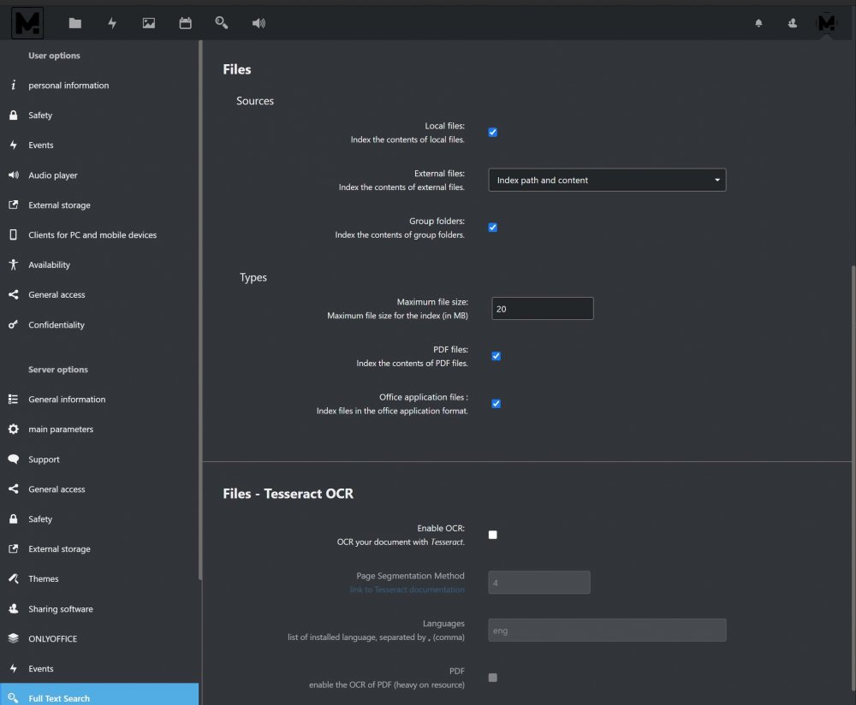The height and width of the screenshot is (705, 856).
Task: Open user options Events section
Action: [99, 145]
